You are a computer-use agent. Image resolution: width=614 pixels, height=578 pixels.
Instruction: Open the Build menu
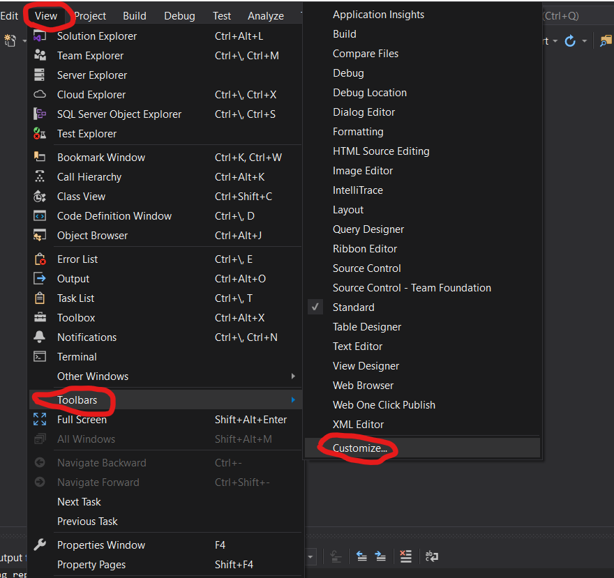(134, 15)
